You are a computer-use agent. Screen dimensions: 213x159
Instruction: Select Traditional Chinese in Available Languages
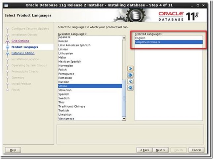90,106
